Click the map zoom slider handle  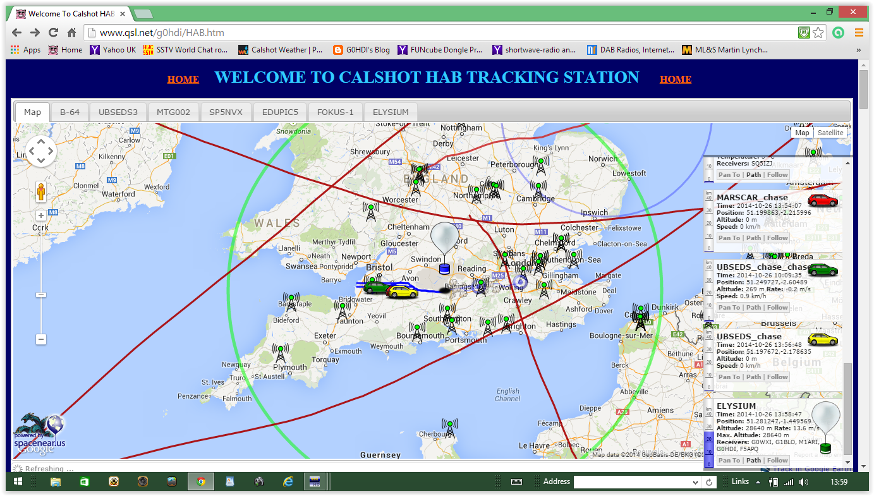(41, 294)
